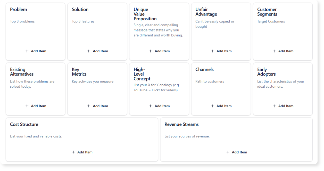The image size is (324, 171).
Task: Add item under Revenue Streams
Action: pyautogui.click(x=237, y=152)
